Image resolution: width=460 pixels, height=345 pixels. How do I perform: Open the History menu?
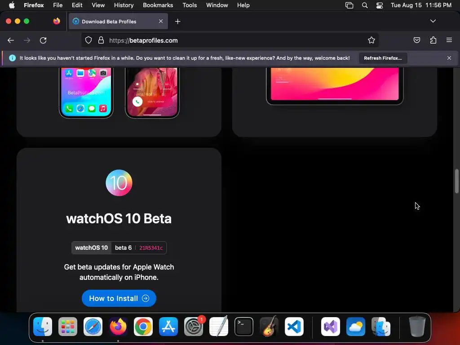point(124,5)
